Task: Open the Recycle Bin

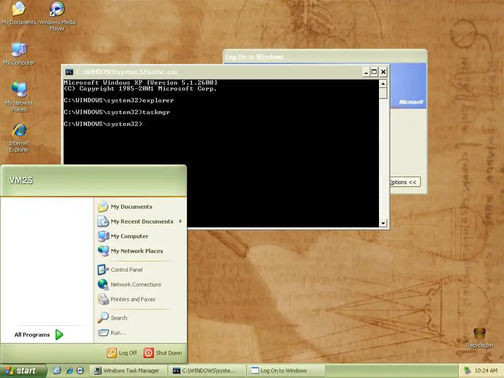Action: 479,338
